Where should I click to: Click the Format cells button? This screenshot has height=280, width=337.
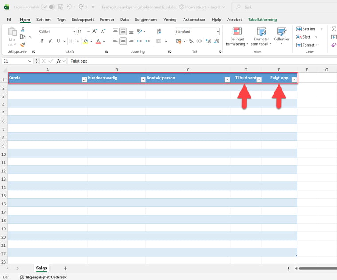tap(307, 45)
